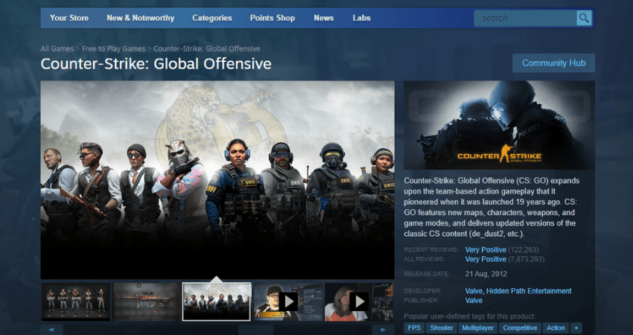Viewport: 633px width, 335px height.
Task: Open all reviews Very Positive link
Action: pyautogui.click(x=486, y=259)
